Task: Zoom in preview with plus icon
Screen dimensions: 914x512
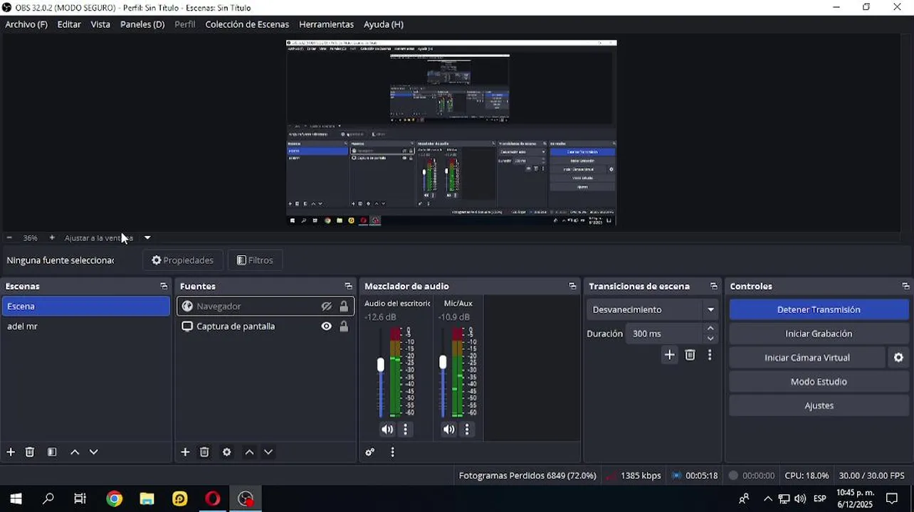Action: [x=52, y=238]
